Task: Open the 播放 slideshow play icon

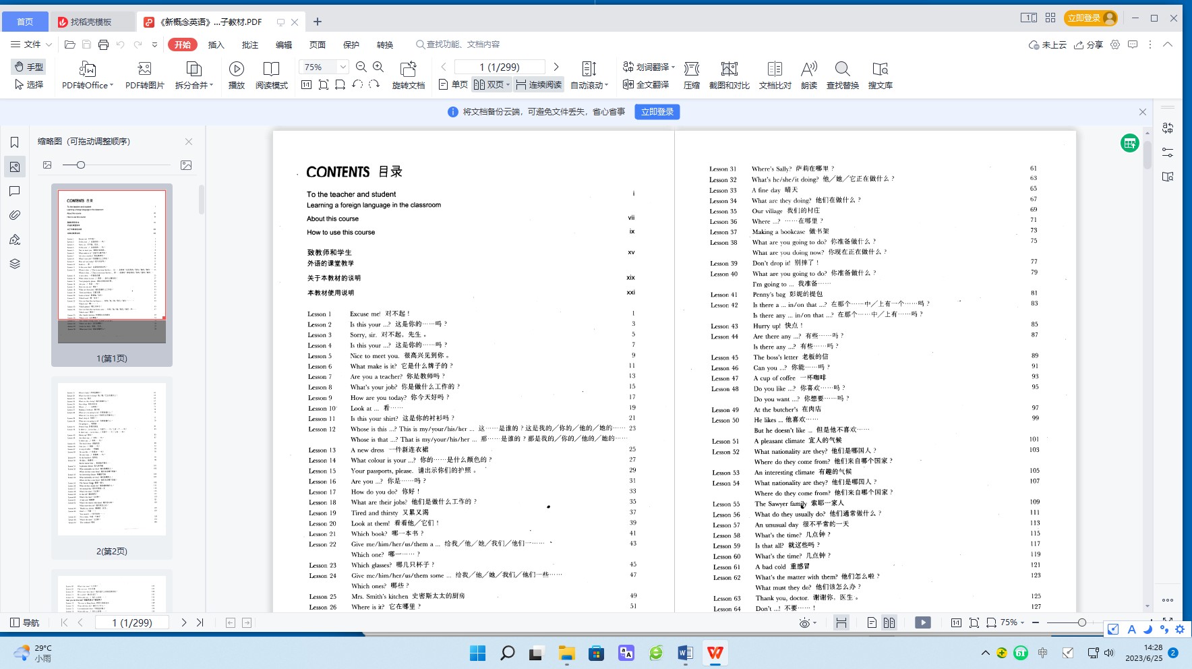Action: [236, 69]
